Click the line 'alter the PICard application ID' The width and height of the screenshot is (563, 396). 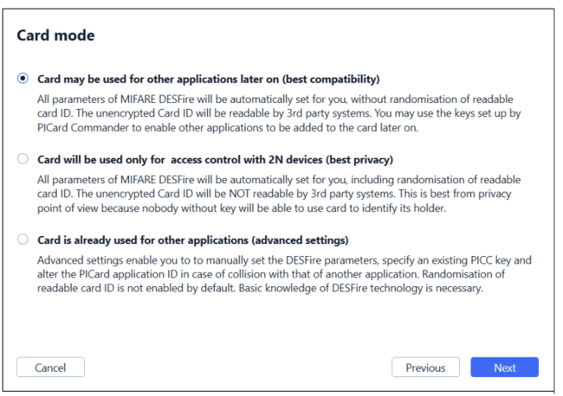tap(271, 274)
